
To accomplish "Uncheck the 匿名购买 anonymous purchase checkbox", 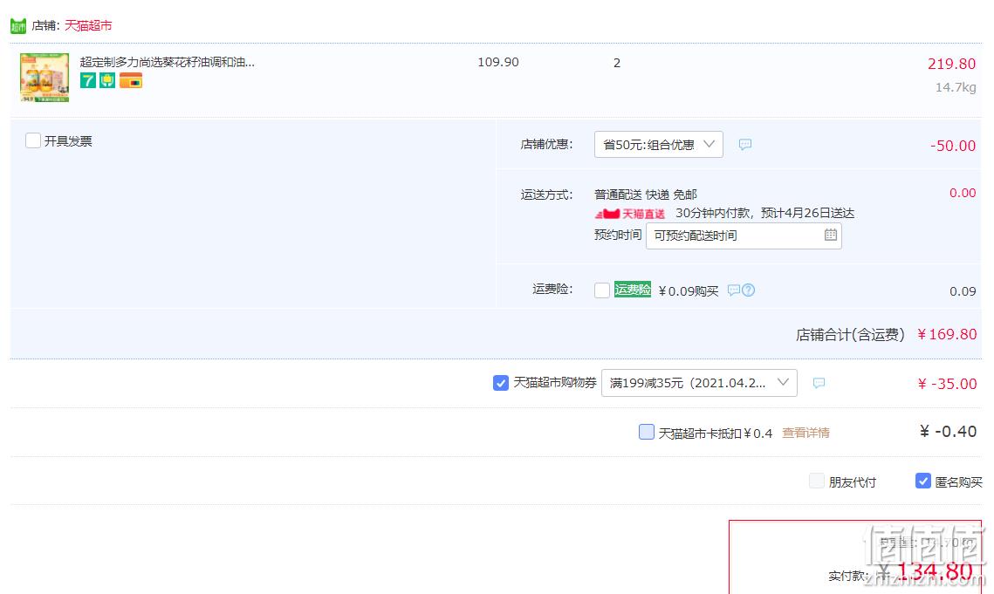I will click(x=923, y=481).
